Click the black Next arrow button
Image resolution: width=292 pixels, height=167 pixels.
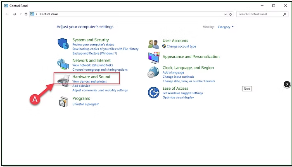pyautogui.click(x=287, y=84)
